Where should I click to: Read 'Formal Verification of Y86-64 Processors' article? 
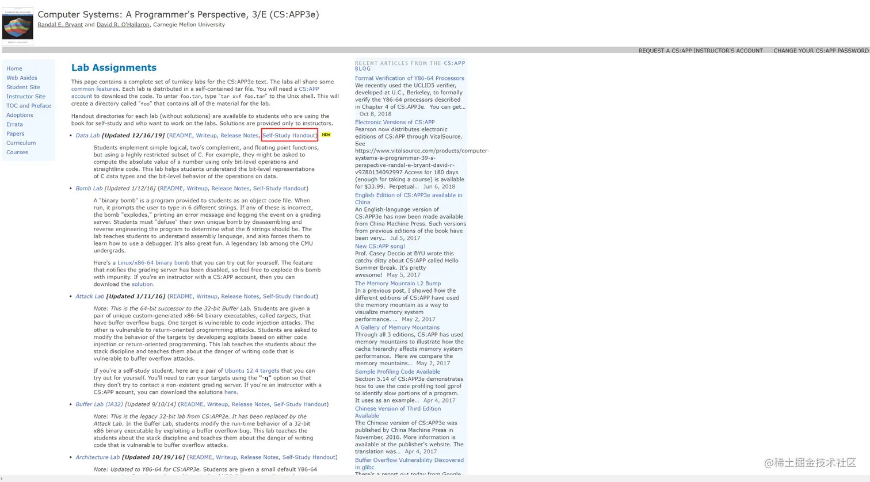[x=410, y=78]
